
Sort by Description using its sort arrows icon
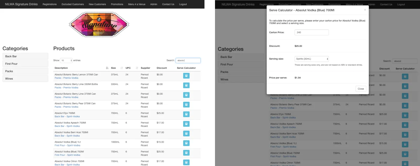[107, 68]
